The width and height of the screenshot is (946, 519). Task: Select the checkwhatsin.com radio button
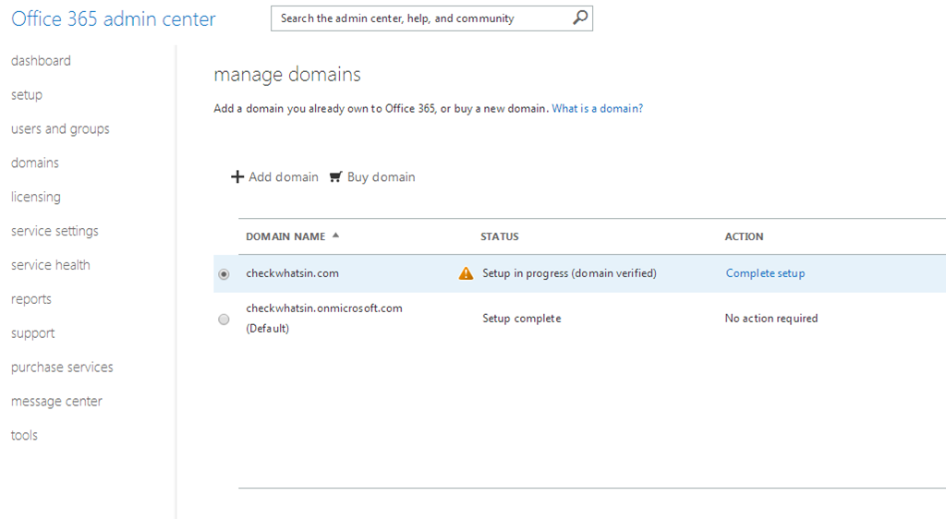(224, 274)
